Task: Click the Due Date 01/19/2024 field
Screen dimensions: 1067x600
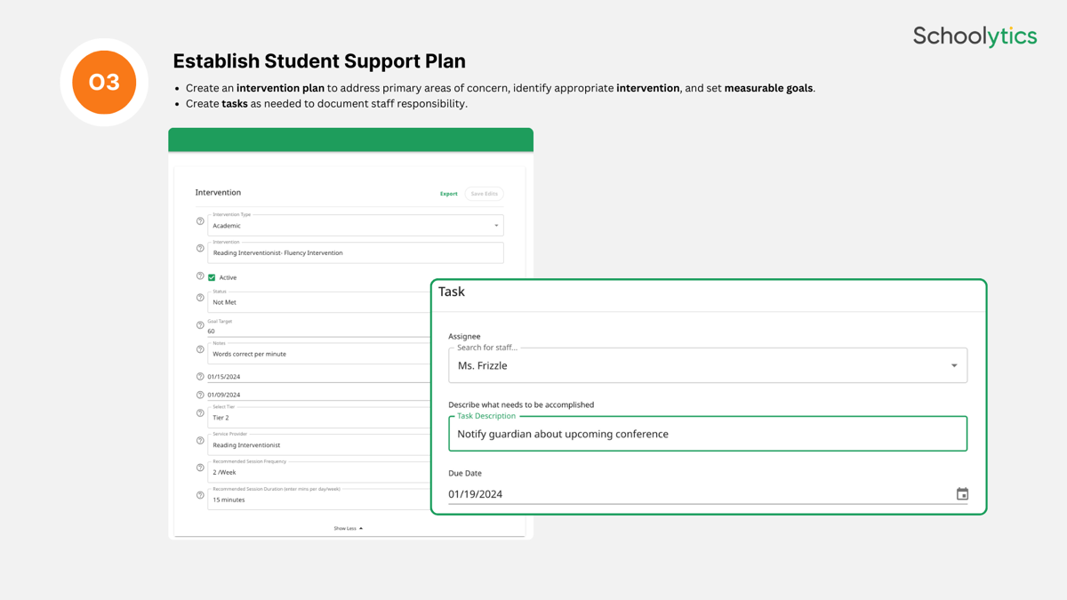Action: pyautogui.click(x=694, y=494)
